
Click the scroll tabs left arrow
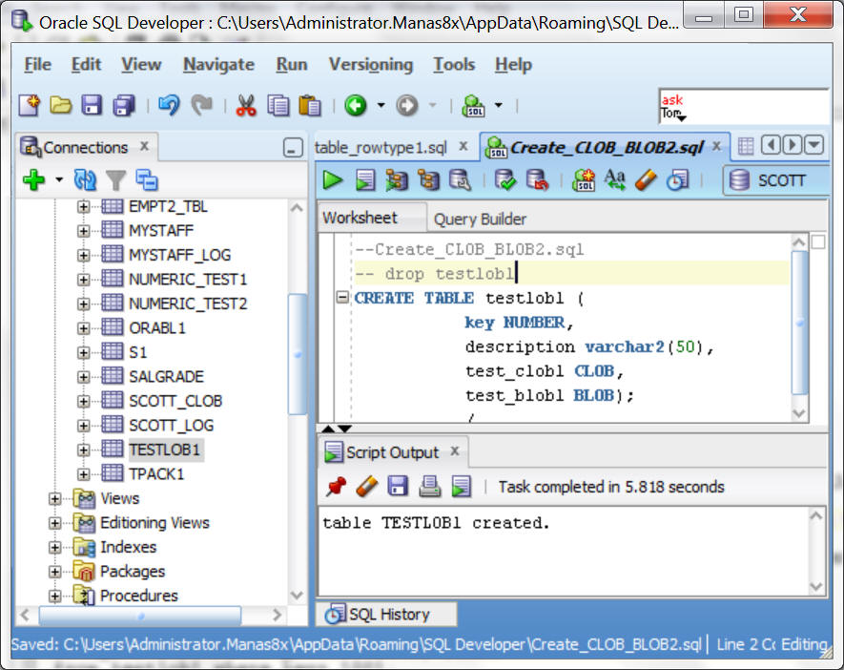tap(771, 145)
